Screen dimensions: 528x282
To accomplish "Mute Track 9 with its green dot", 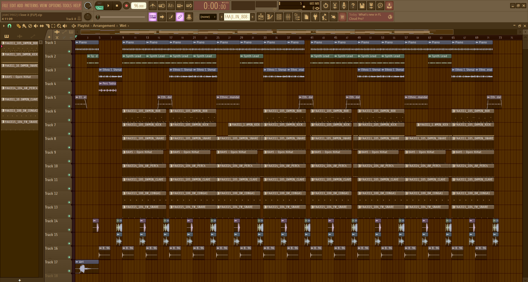I will [69, 161].
